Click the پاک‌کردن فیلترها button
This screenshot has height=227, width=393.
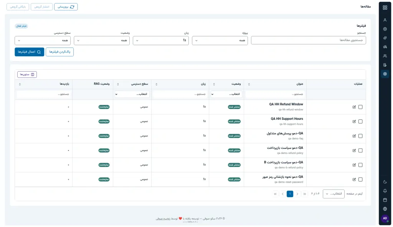tap(59, 52)
